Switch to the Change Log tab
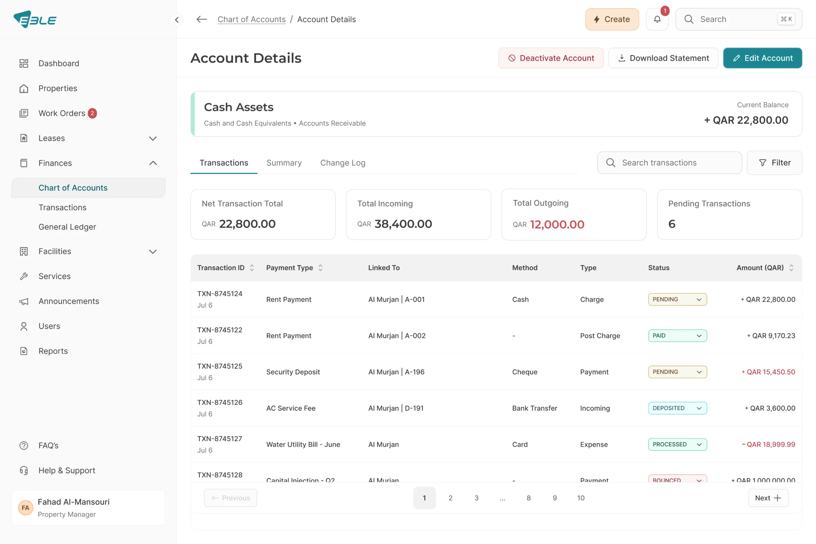The width and height of the screenshot is (816, 544). 342,163
